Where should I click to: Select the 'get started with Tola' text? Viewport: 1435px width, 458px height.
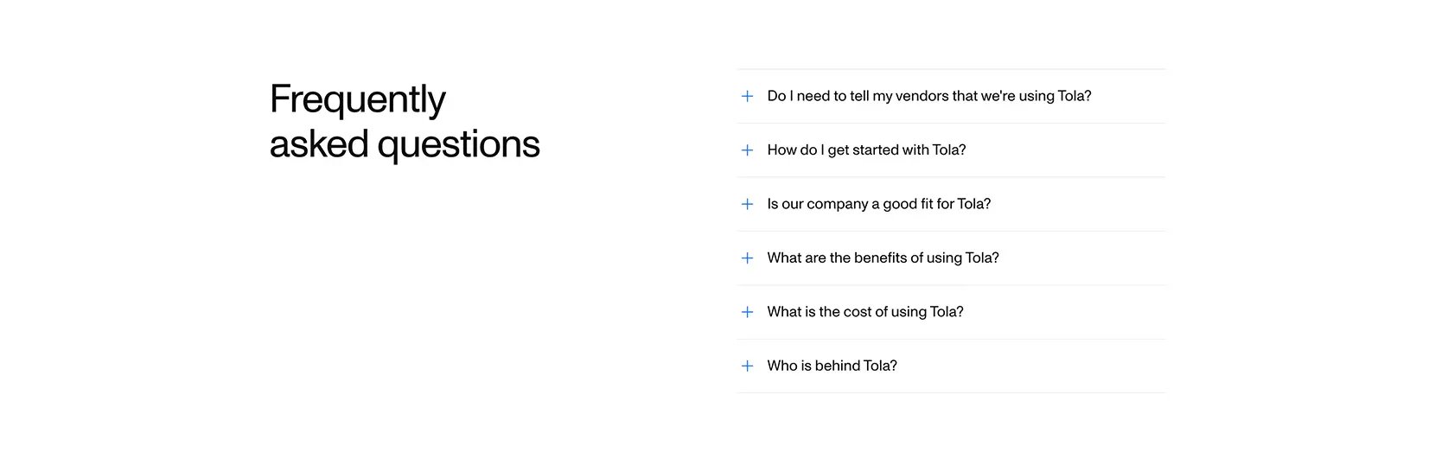[x=896, y=150]
